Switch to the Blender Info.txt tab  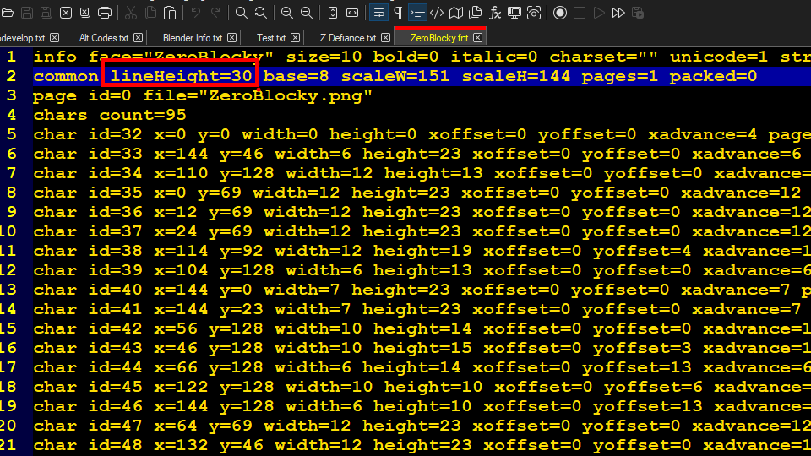[x=192, y=38]
